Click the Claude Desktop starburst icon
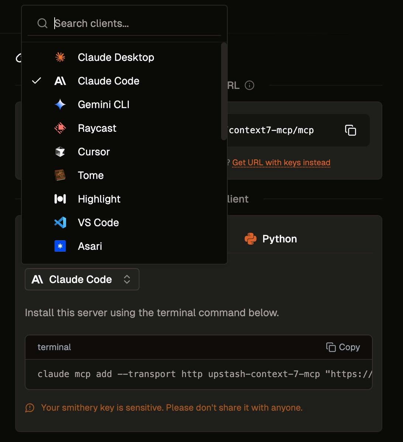The height and width of the screenshot is (442, 403). click(x=60, y=57)
